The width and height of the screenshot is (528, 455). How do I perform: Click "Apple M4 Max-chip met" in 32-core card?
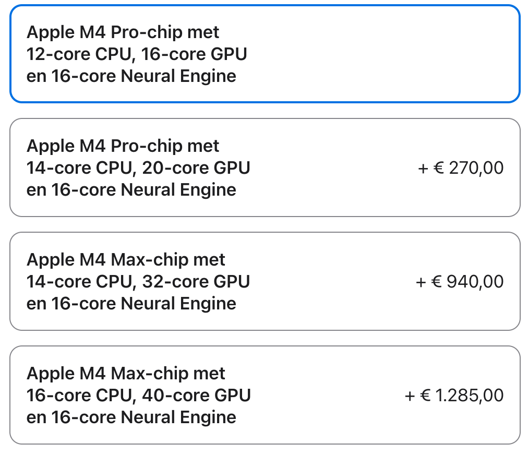click(126, 260)
